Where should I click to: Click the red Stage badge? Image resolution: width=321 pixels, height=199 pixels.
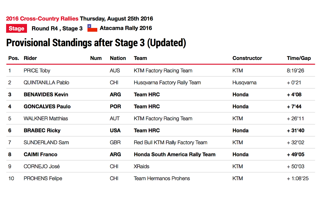click(16, 29)
